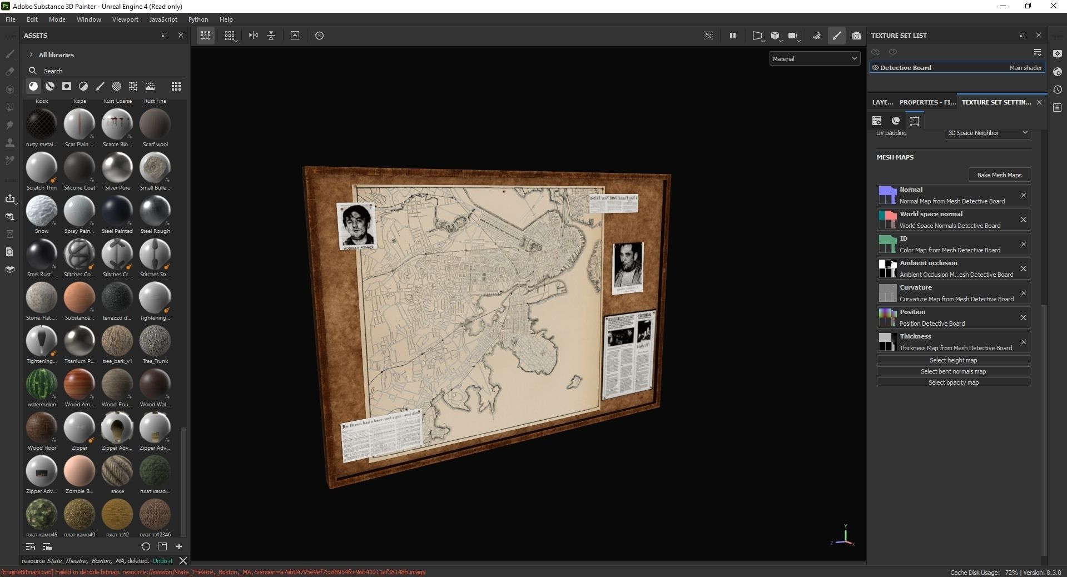Filter assets by Smart masks icon
The height and width of the screenshot is (577, 1067).
(x=67, y=86)
